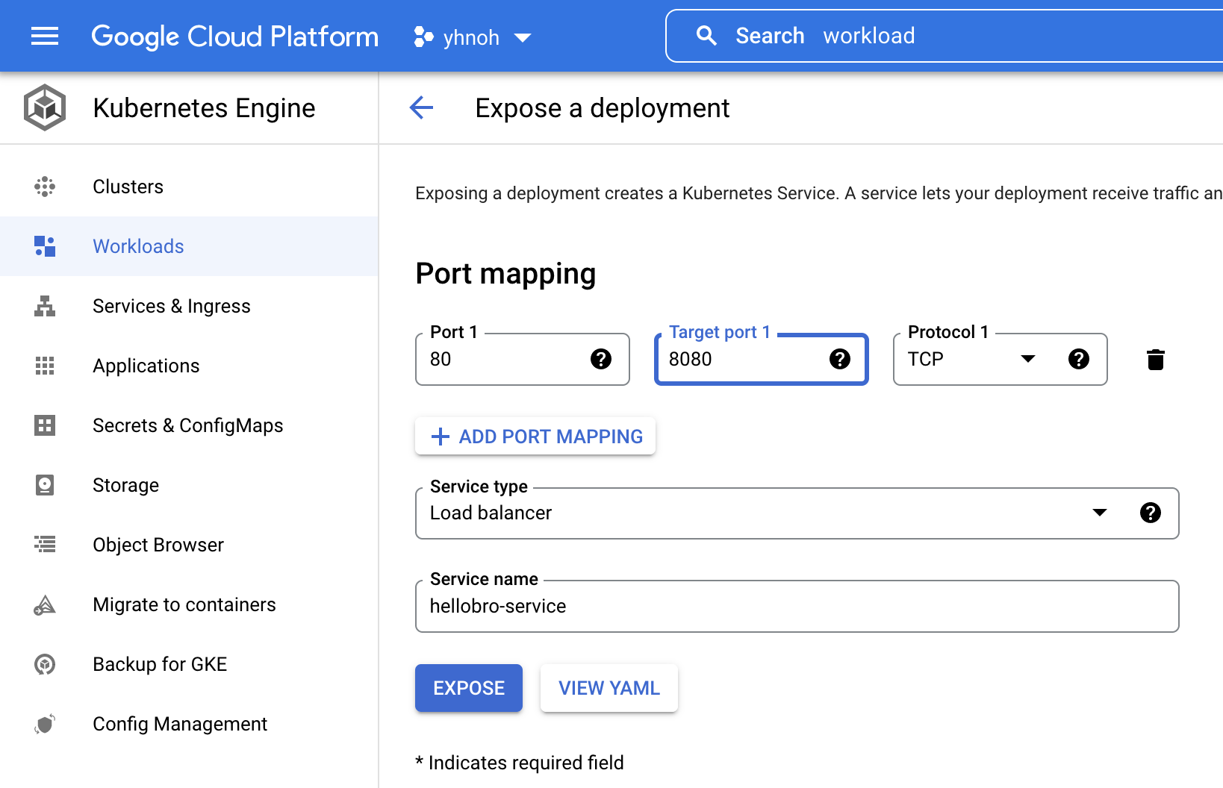Open Config Management in the sidebar
1223x788 pixels.
tap(189, 724)
